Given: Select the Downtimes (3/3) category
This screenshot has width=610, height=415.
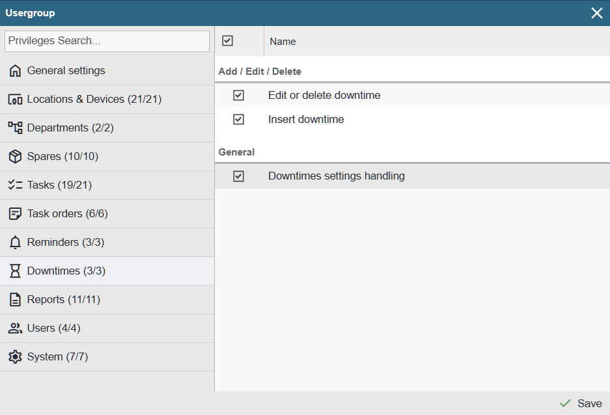Looking at the screenshot, I should 66,271.
